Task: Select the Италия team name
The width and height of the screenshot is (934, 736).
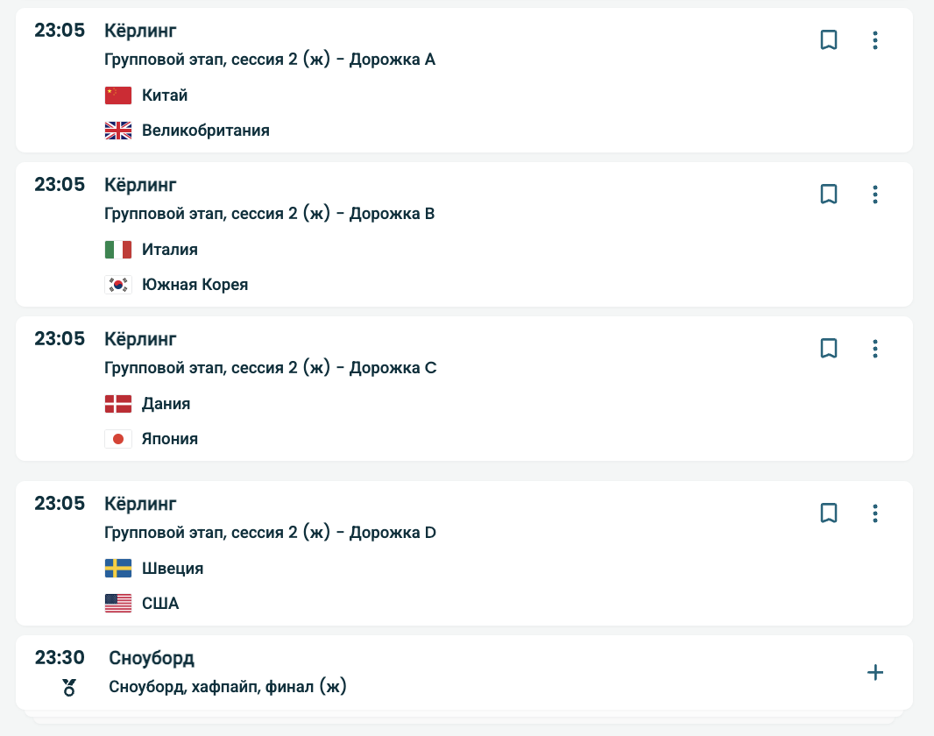Action: coord(170,250)
